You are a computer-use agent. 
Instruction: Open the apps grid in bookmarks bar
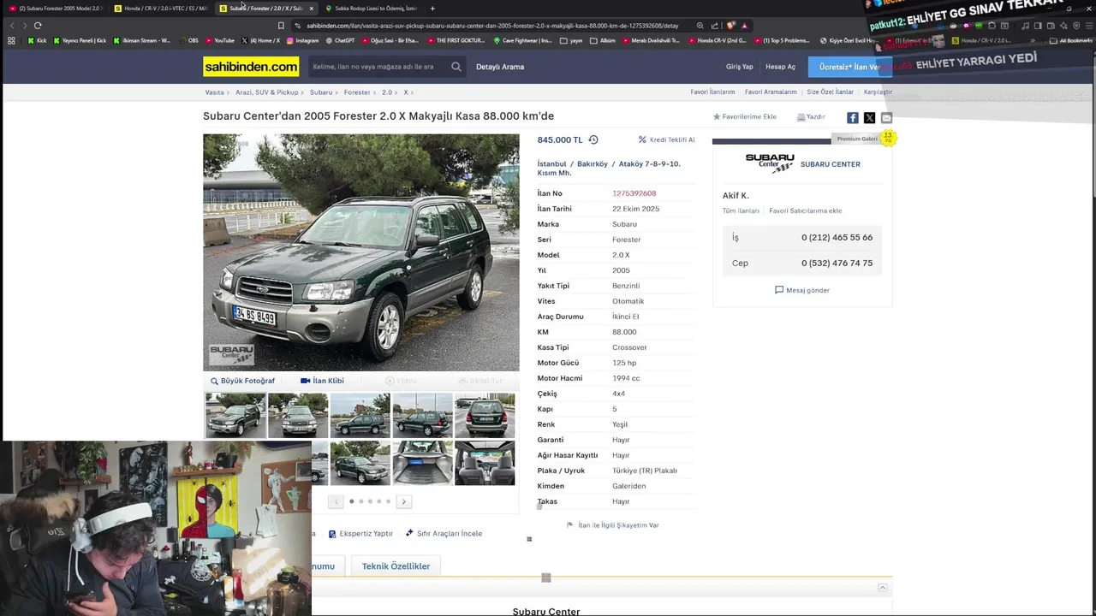[x=11, y=40]
